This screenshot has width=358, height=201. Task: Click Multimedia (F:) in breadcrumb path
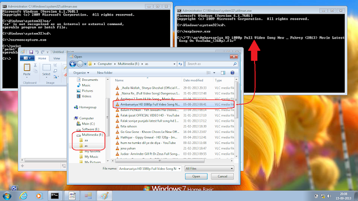pos(128,64)
